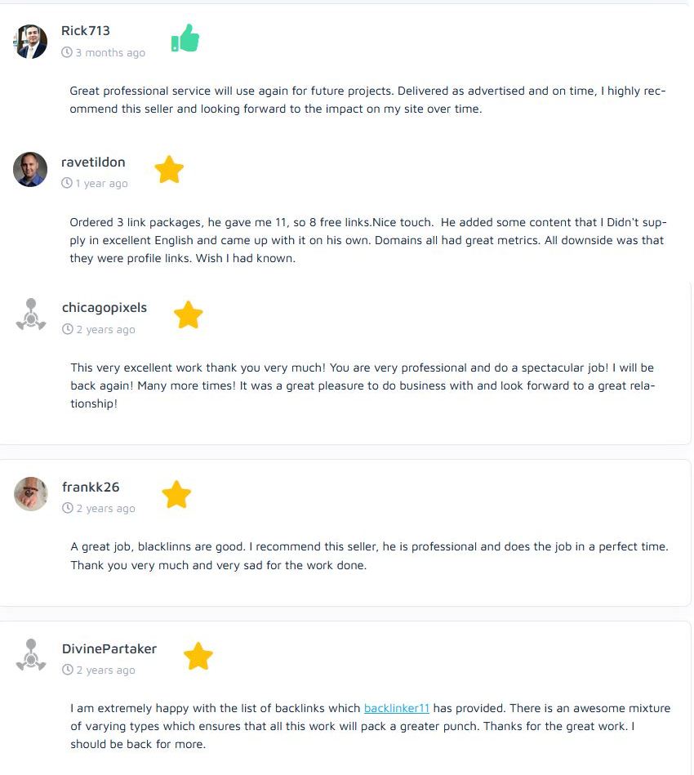Click the "3 months ago" timestamp

(x=110, y=53)
